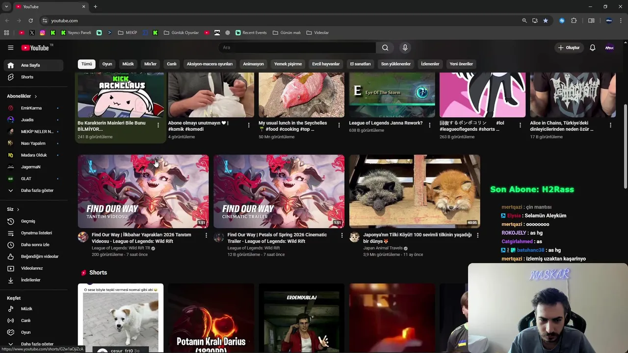Open Chrome extensions puzzle icon
Viewport: 628px width, 353px height.
click(x=574, y=21)
